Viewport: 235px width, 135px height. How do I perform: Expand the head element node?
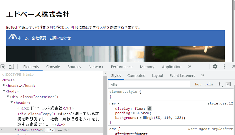point(4,85)
